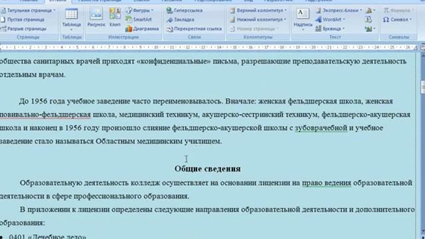425x239 pixels.
Task: Insert a Перекрестная ссылка cross-reference
Action: 194,29
